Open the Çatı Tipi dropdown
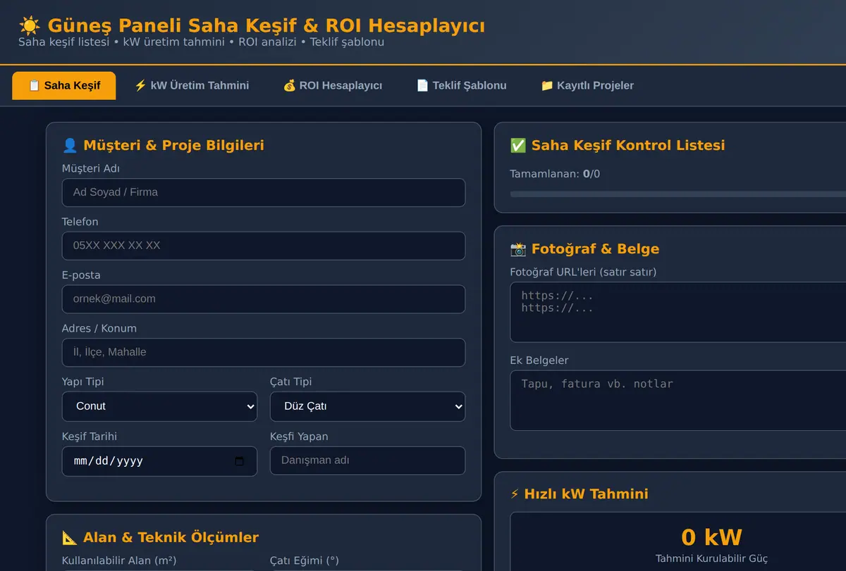 point(367,406)
